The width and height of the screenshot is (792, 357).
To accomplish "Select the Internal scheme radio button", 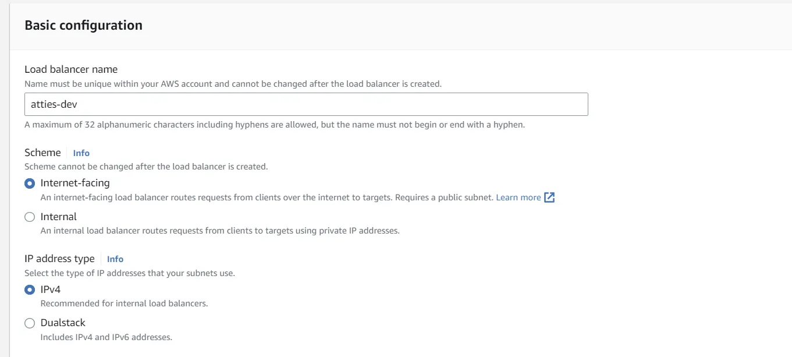I will (x=30, y=217).
